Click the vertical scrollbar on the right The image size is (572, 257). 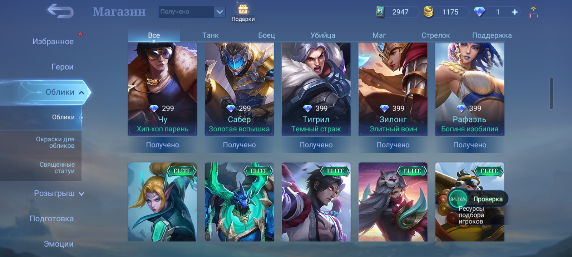pyautogui.click(x=551, y=93)
